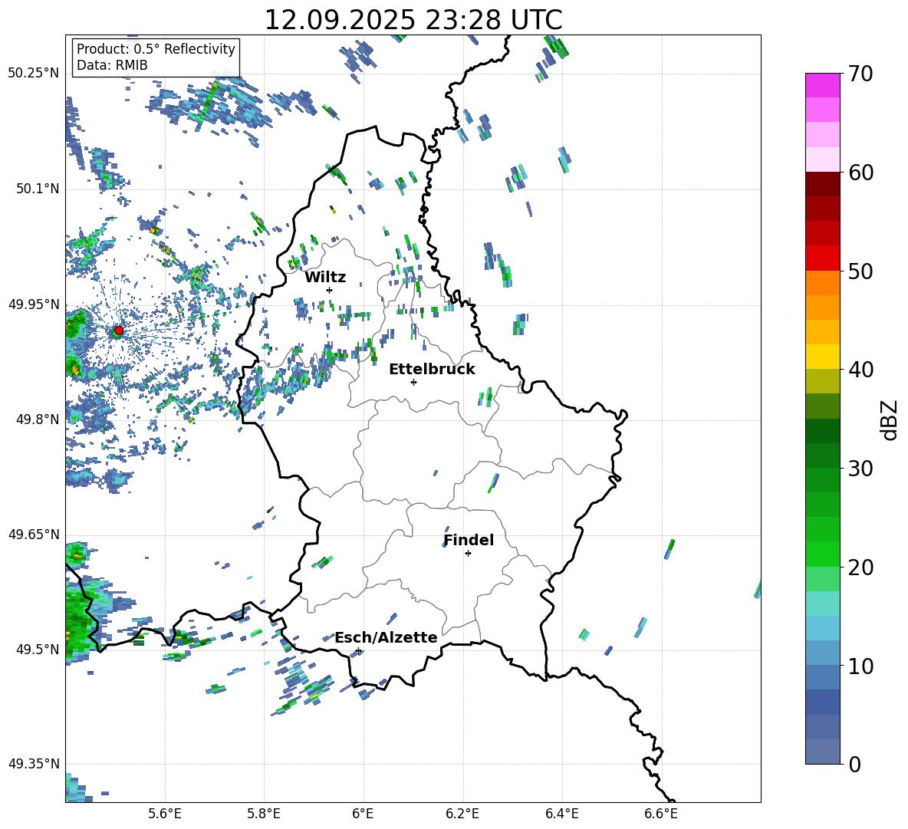Image resolution: width=908 pixels, height=829 pixels.
Task: Click the colorbar value 30
Action: 860,468
